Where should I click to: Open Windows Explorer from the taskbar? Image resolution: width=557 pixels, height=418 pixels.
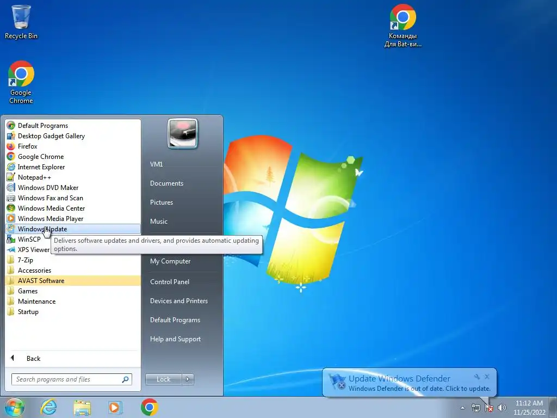point(82,407)
